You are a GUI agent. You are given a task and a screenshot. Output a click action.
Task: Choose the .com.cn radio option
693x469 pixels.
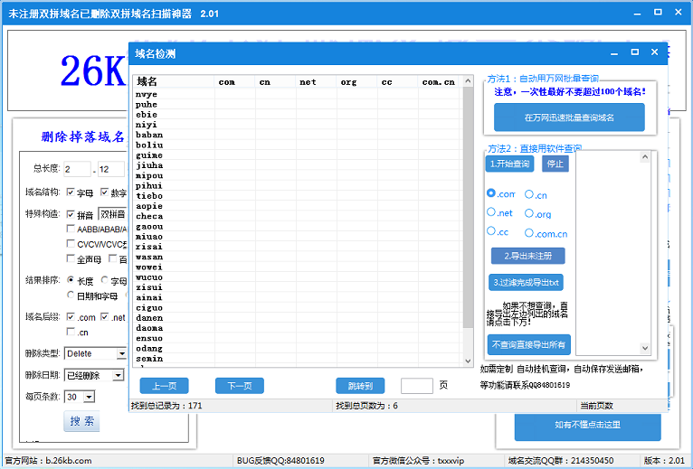[x=529, y=232]
